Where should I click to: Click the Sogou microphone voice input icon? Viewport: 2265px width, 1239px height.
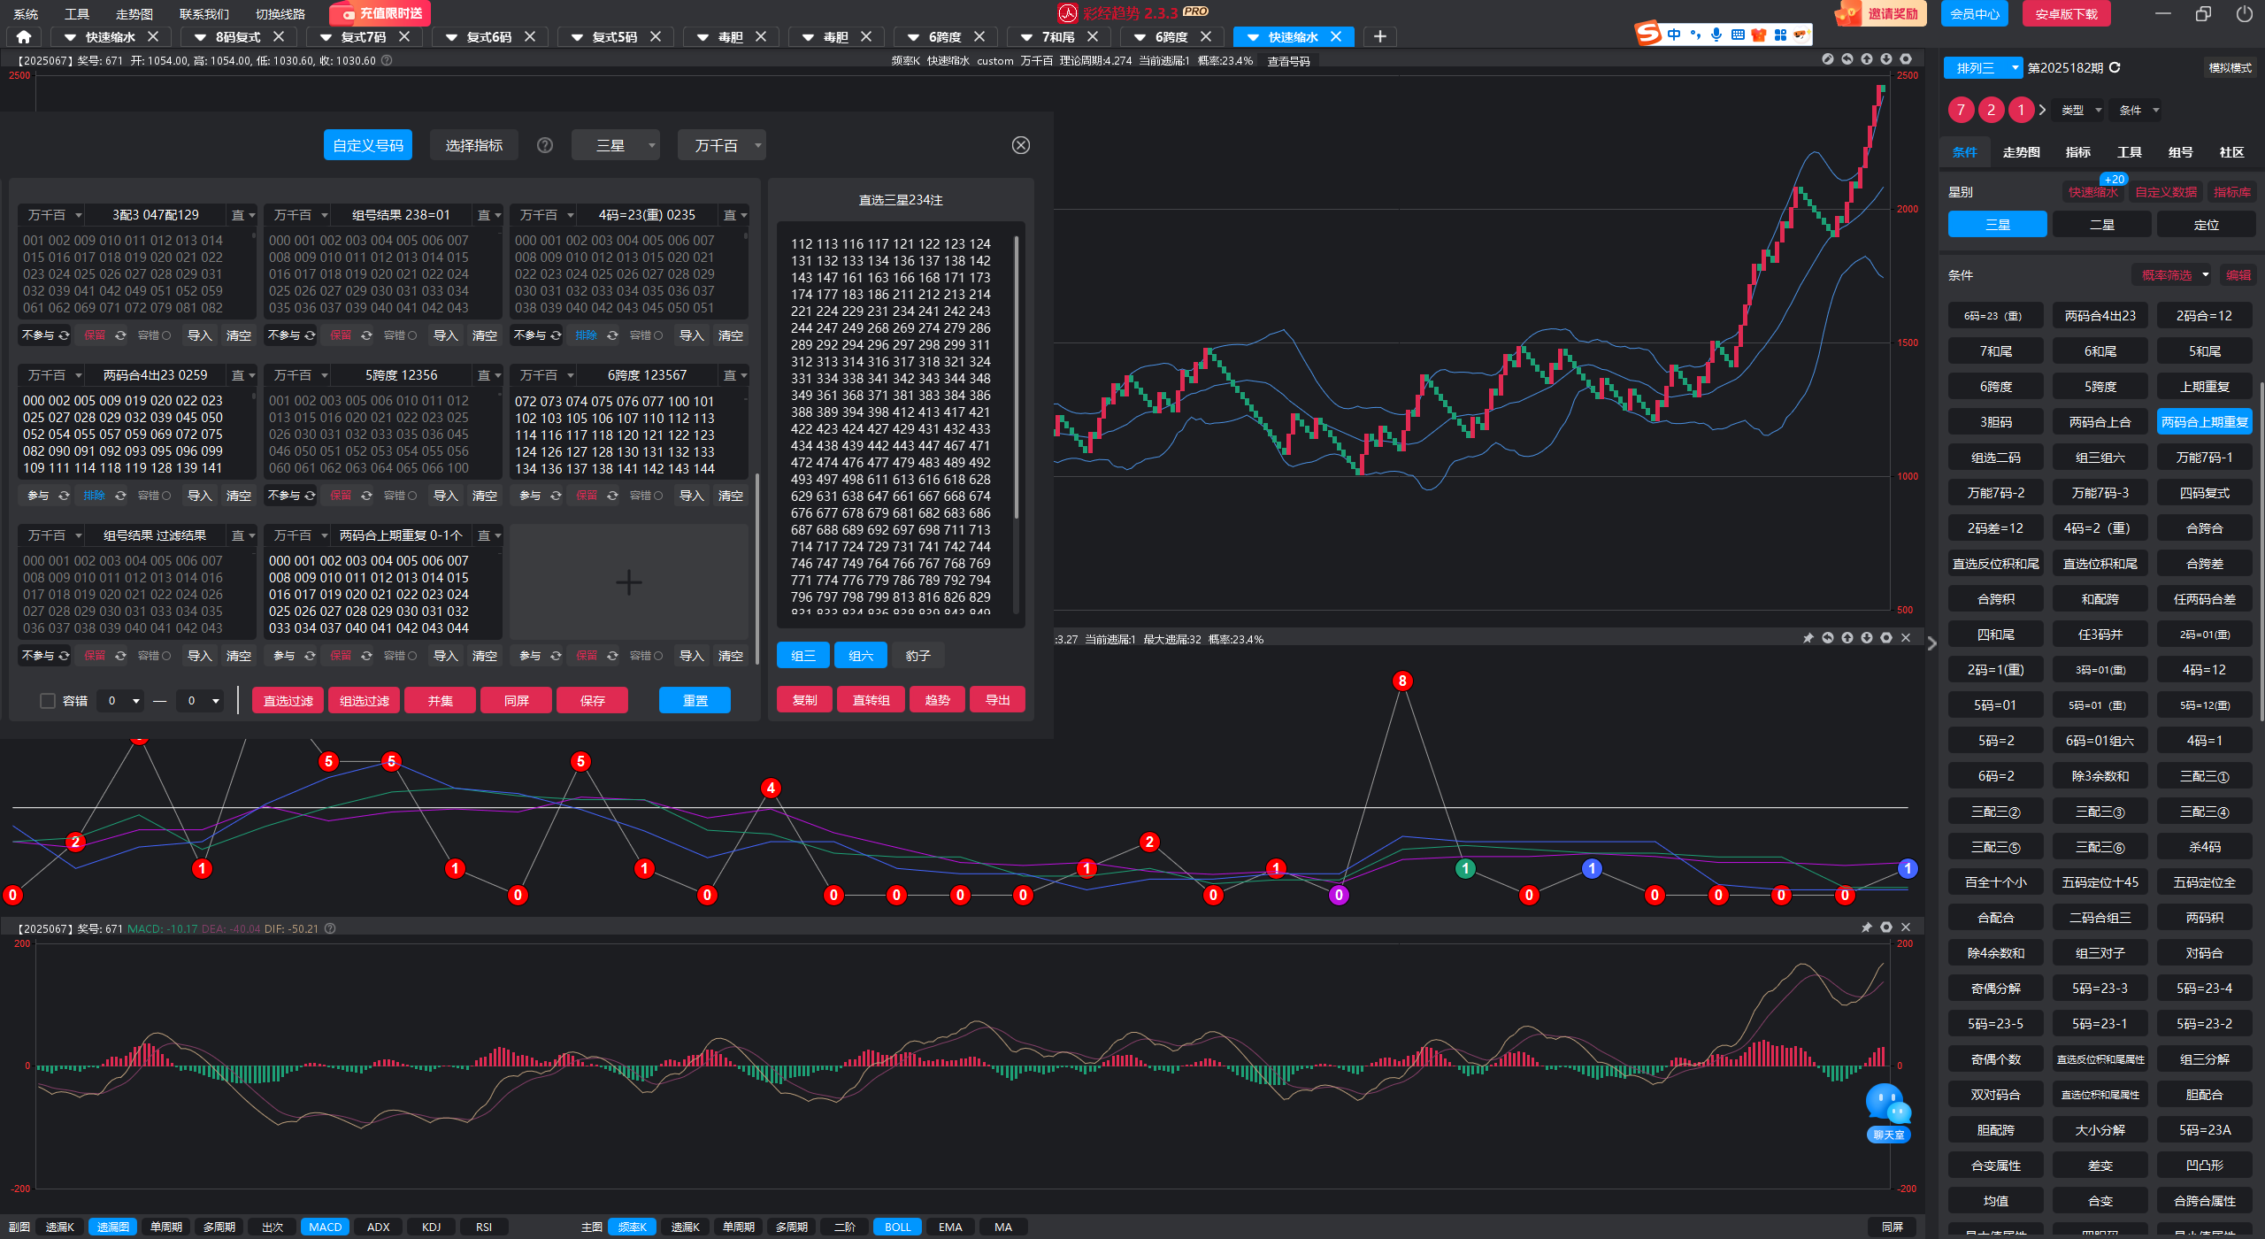coord(1716,35)
